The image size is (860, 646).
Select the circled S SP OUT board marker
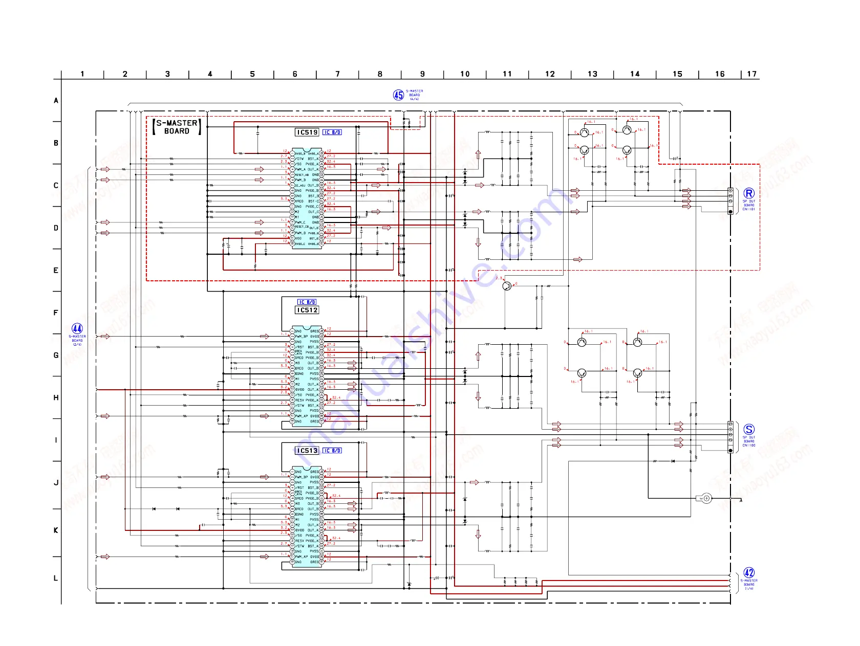[749, 430]
